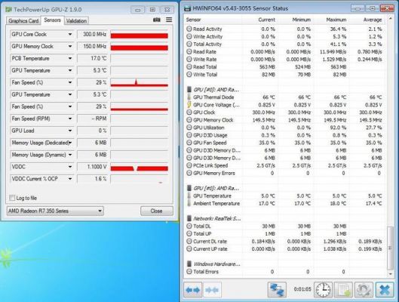399x302 pixels.
Task: Click GPU Thermal Diode thermometer icon
Action: tap(189, 97)
